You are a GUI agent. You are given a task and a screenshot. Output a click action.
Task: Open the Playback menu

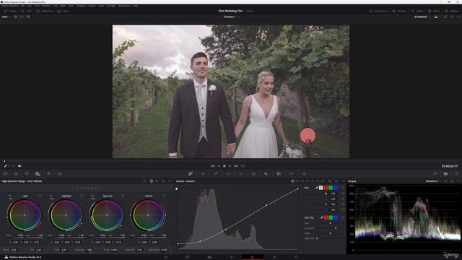81,6
